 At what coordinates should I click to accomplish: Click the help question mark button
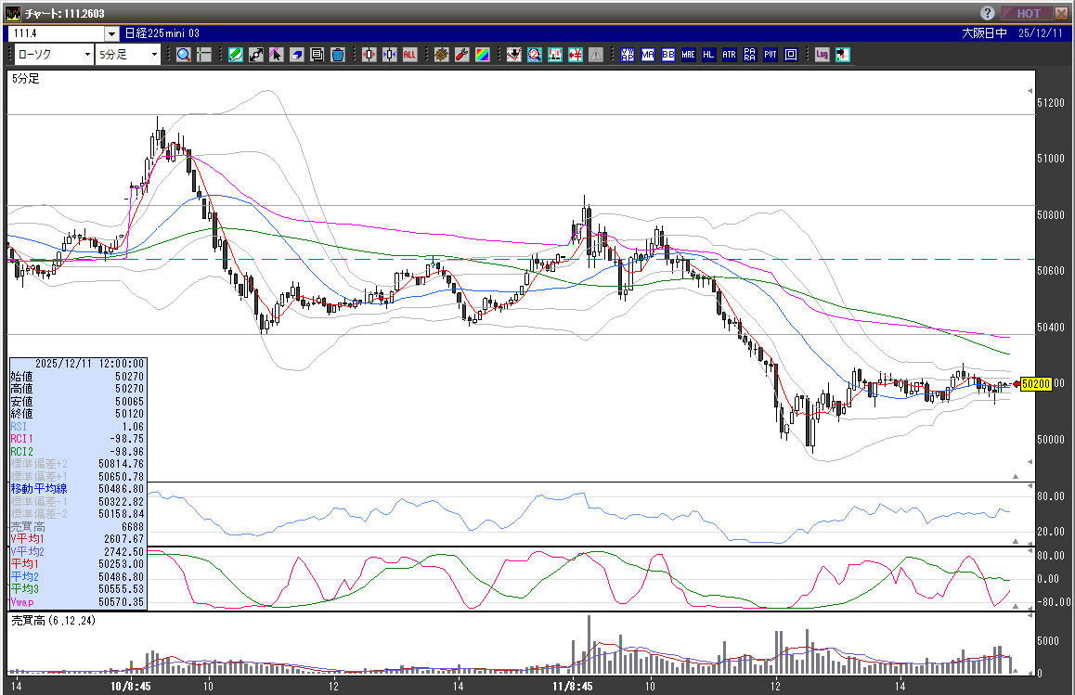[988, 13]
